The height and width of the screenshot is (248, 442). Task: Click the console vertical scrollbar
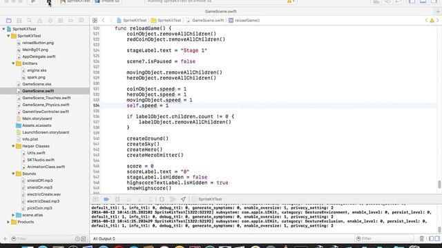(439, 229)
